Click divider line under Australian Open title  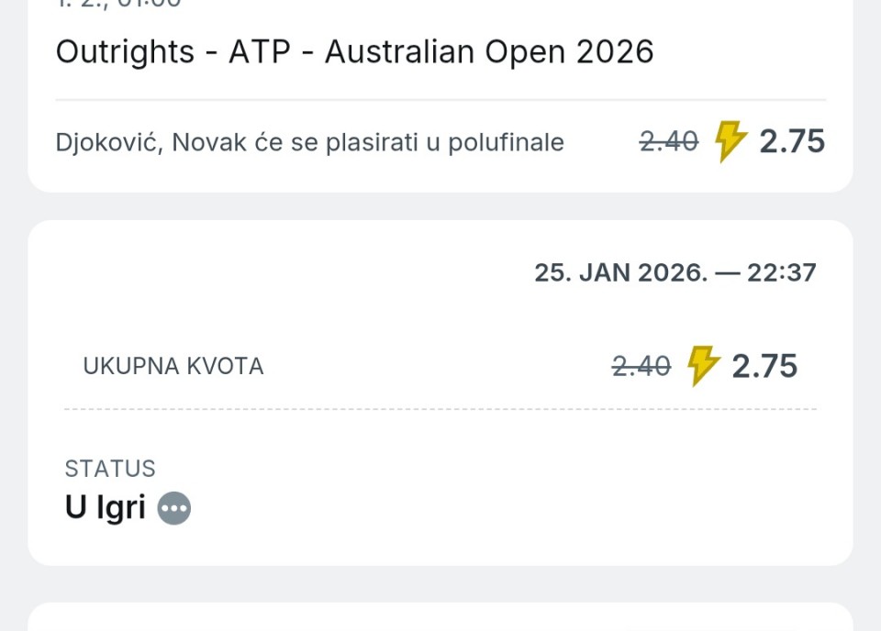click(x=440, y=99)
